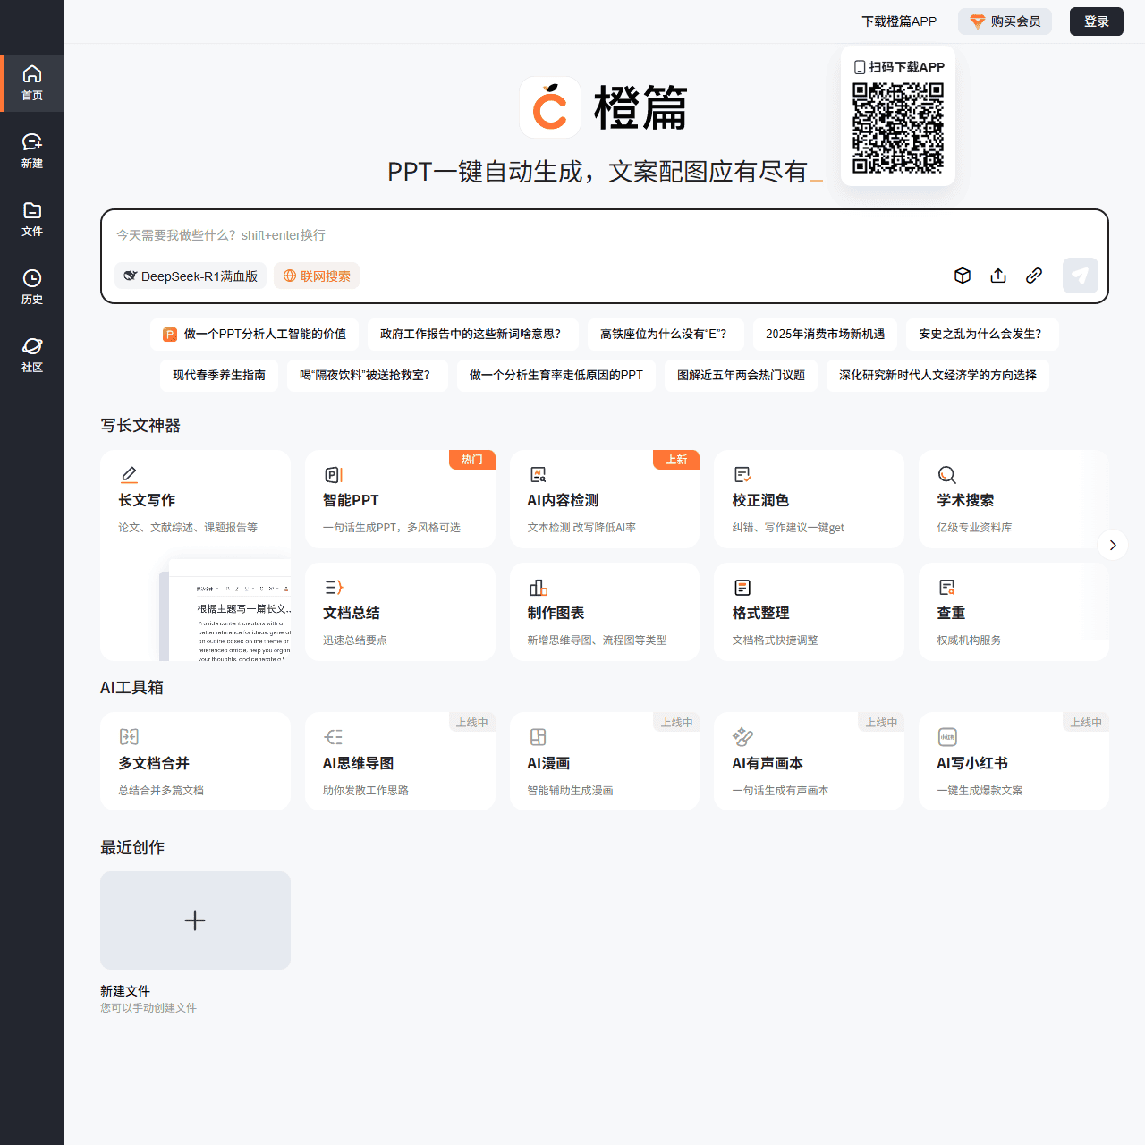Click the 登录 login button

coord(1096,21)
